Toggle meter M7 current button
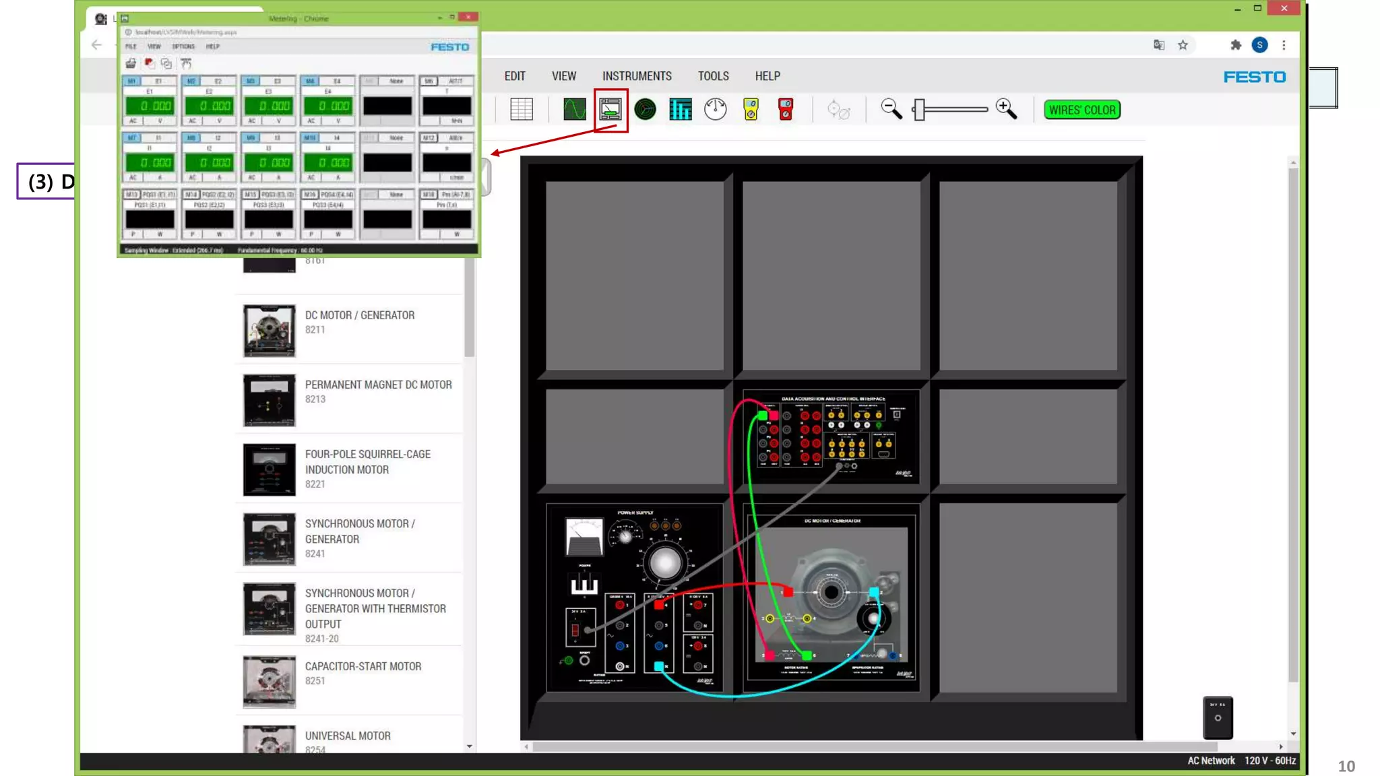 tap(132, 137)
